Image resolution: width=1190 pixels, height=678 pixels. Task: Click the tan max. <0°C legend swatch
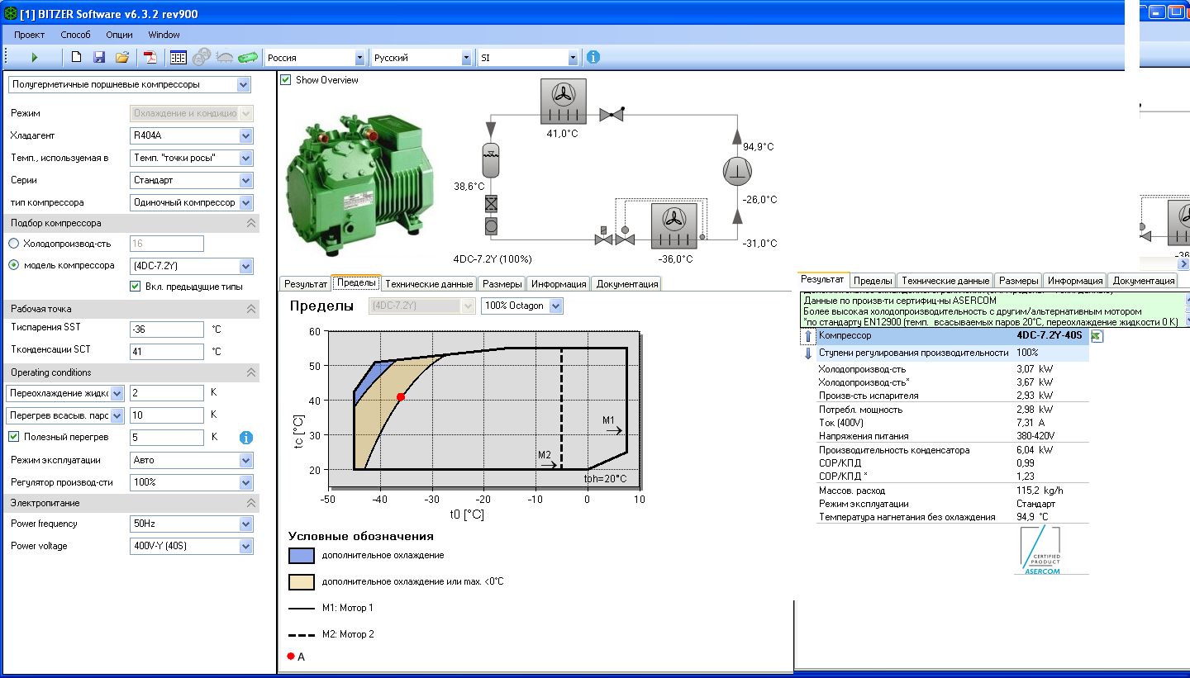pos(301,581)
